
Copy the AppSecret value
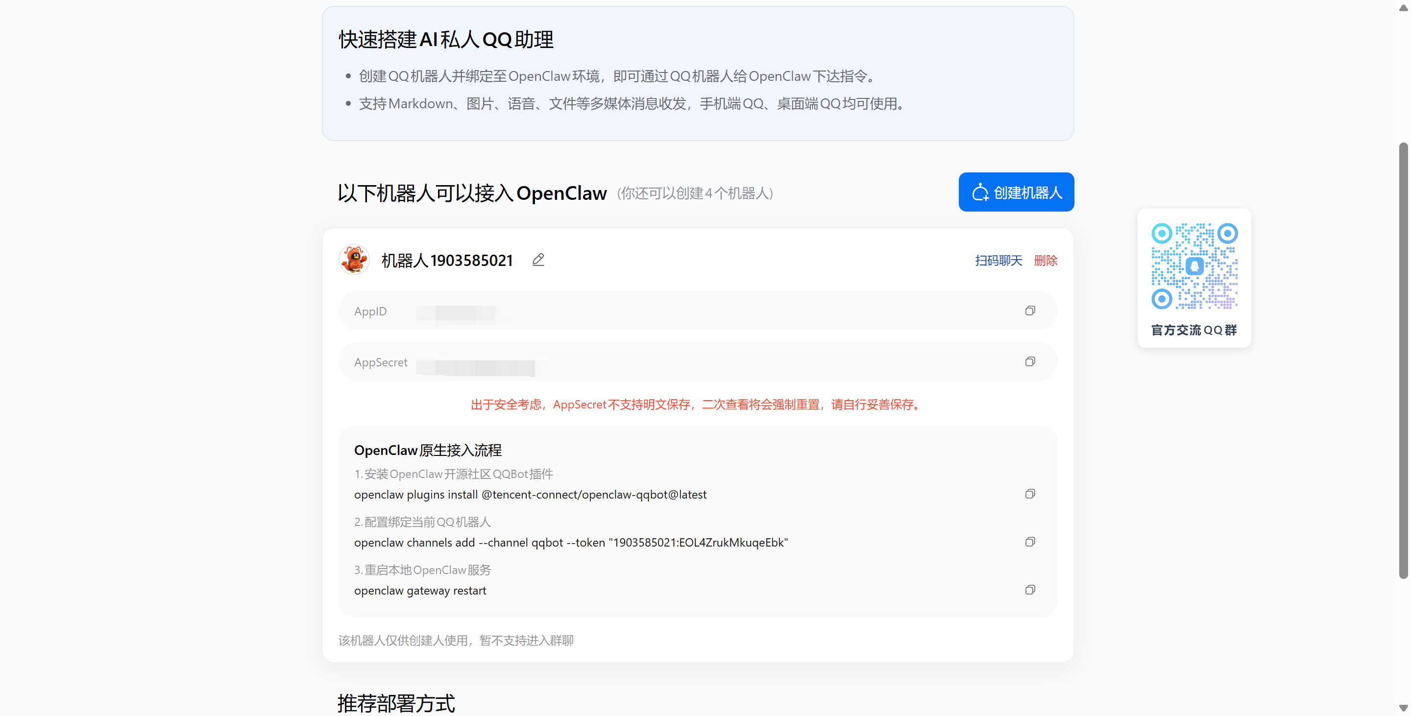1030,362
